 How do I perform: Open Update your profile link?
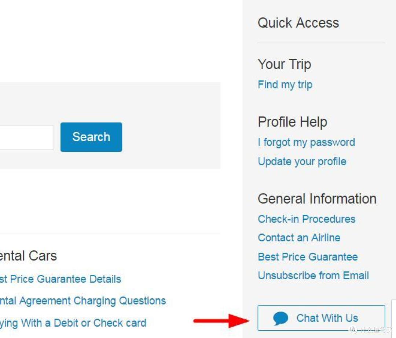click(302, 162)
